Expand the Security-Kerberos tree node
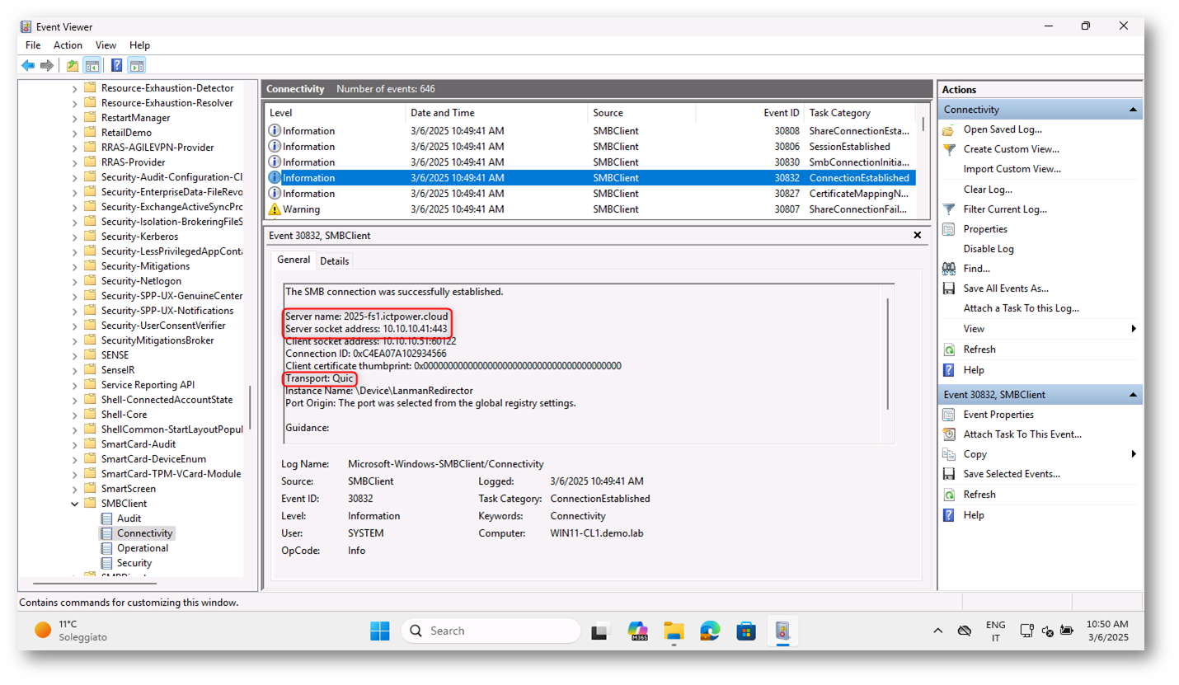The image size is (1179, 685). [75, 237]
